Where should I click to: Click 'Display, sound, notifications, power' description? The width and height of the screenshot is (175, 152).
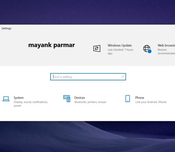tap(31, 104)
